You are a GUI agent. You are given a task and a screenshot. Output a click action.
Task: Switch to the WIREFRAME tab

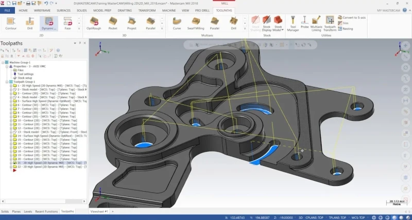42,10
